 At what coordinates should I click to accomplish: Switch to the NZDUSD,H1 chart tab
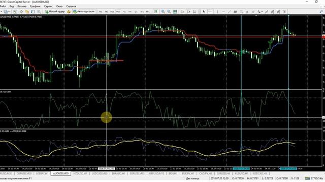(80, 173)
